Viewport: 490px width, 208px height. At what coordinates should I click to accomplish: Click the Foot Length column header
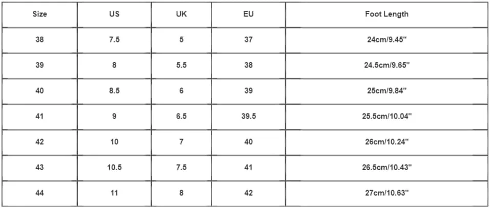pyautogui.click(x=387, y=14)
